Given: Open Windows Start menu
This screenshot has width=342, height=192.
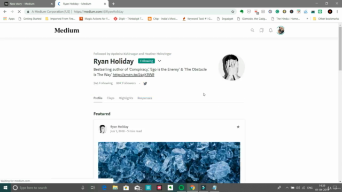Looking at the screenshot, I should click(5, 188).
